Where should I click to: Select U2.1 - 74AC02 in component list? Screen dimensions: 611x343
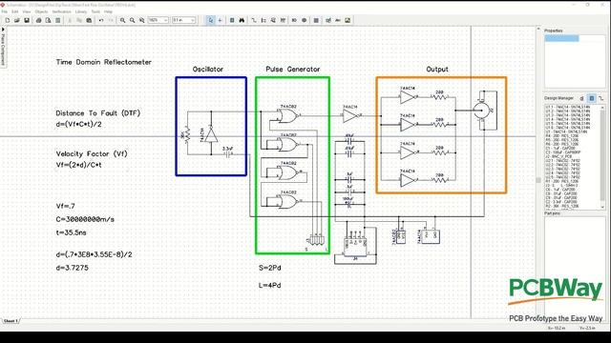[x=562, y=160]
